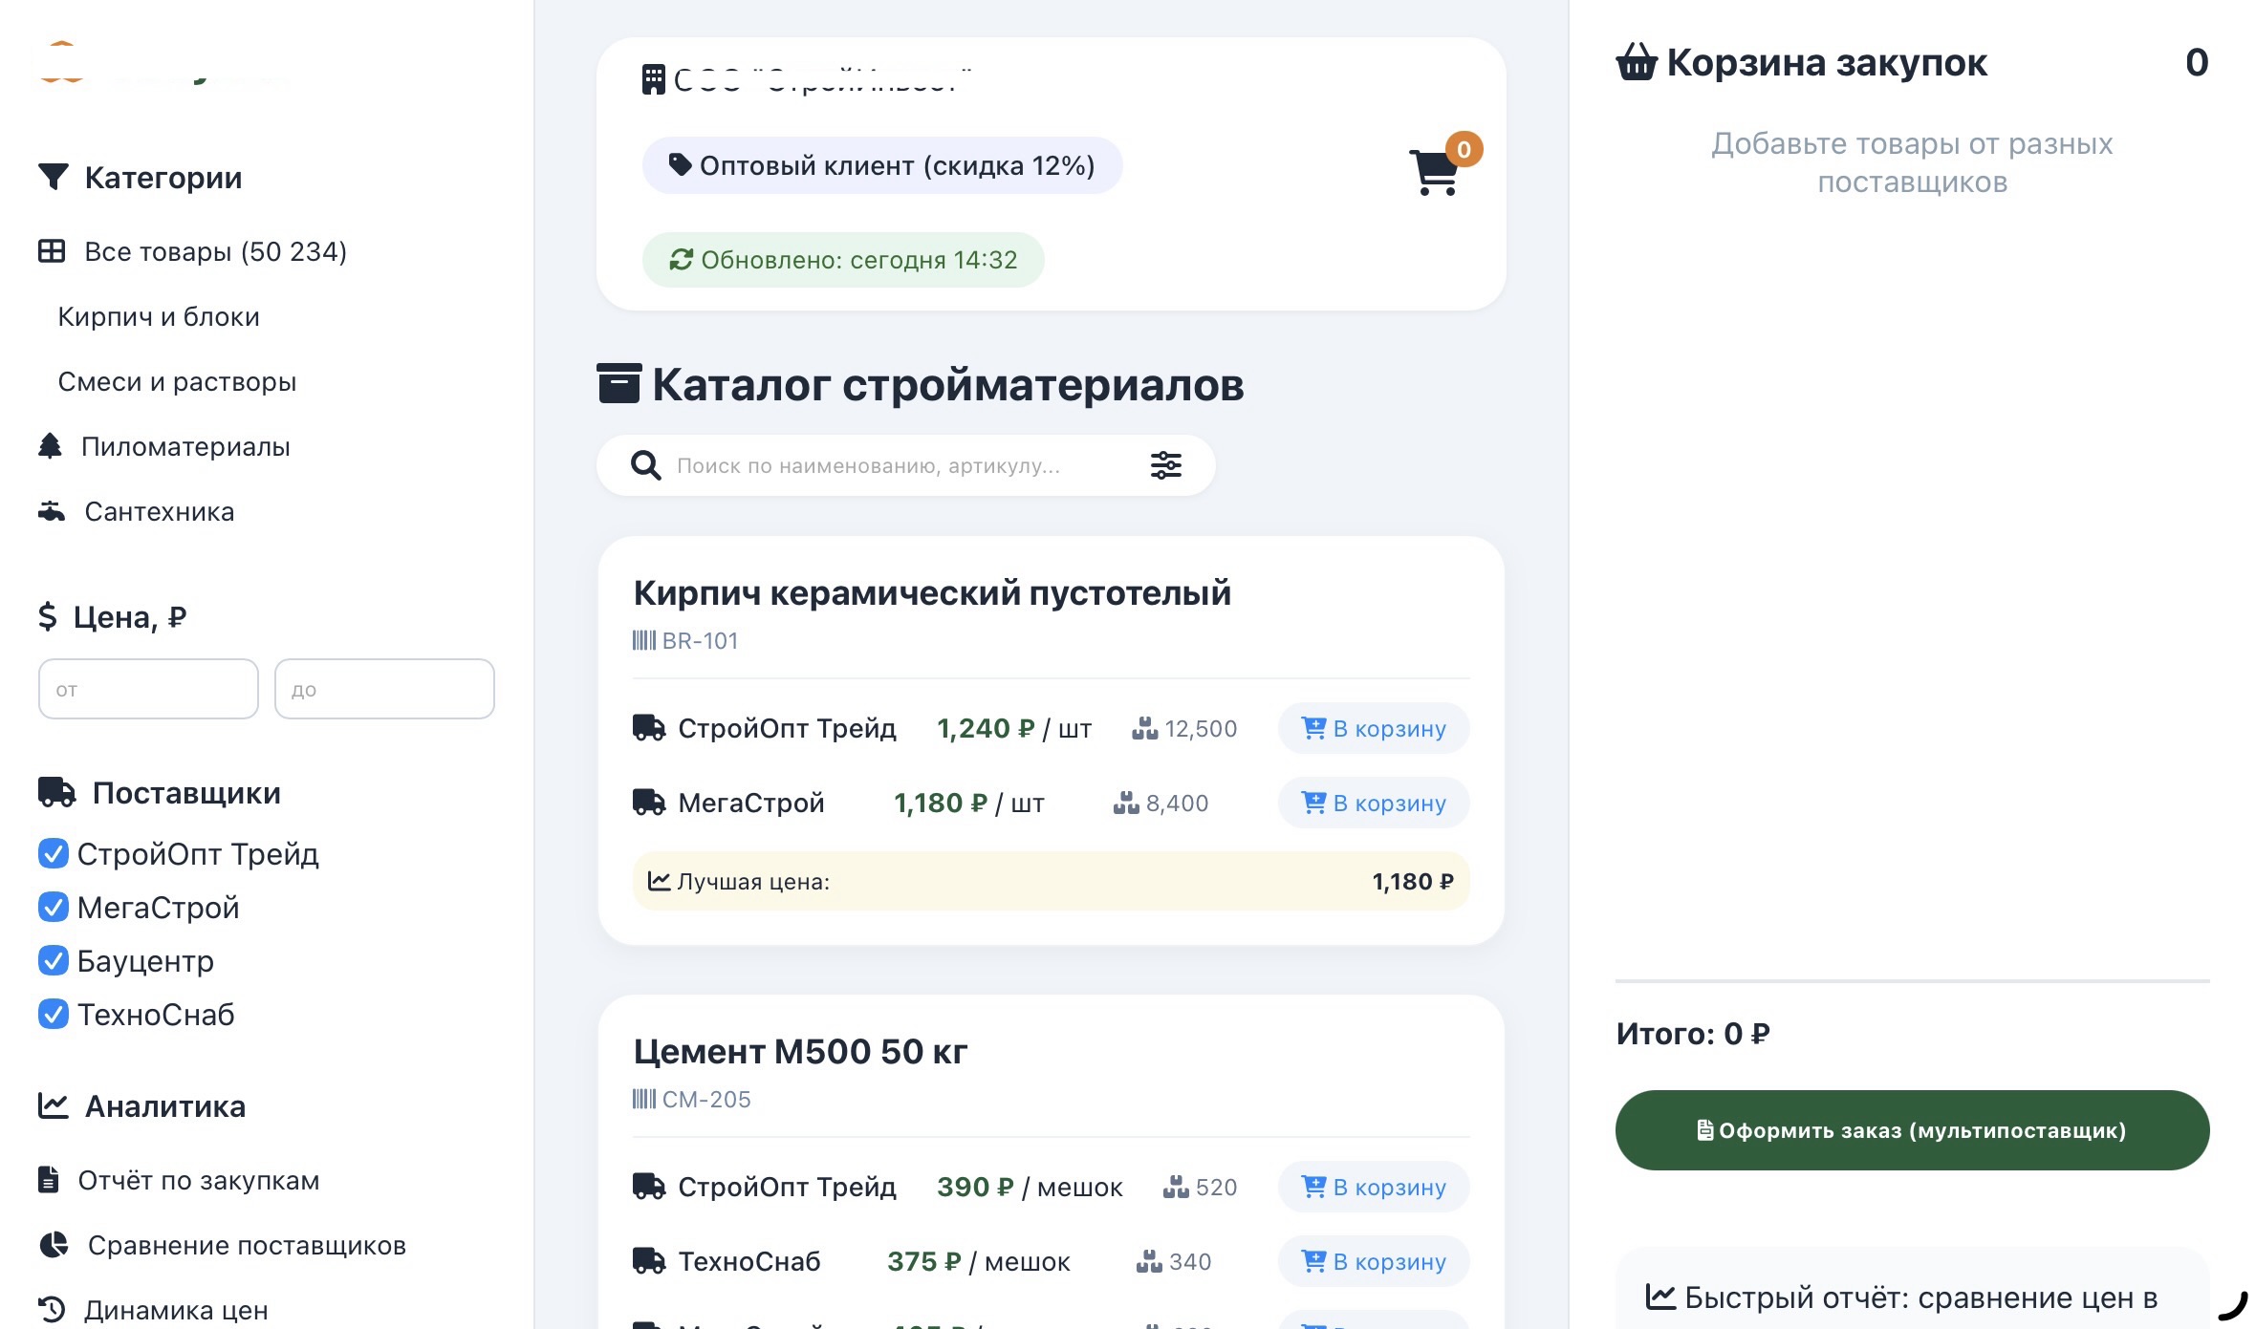The height and width of the screenshot is (1329, 2256).
Task: Expand the Кирпич и блоки category
Action: pyautogui.click(x=159, y=316)
